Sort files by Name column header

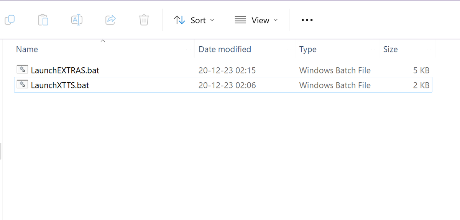pyautogui.click(x=27, y=49)
